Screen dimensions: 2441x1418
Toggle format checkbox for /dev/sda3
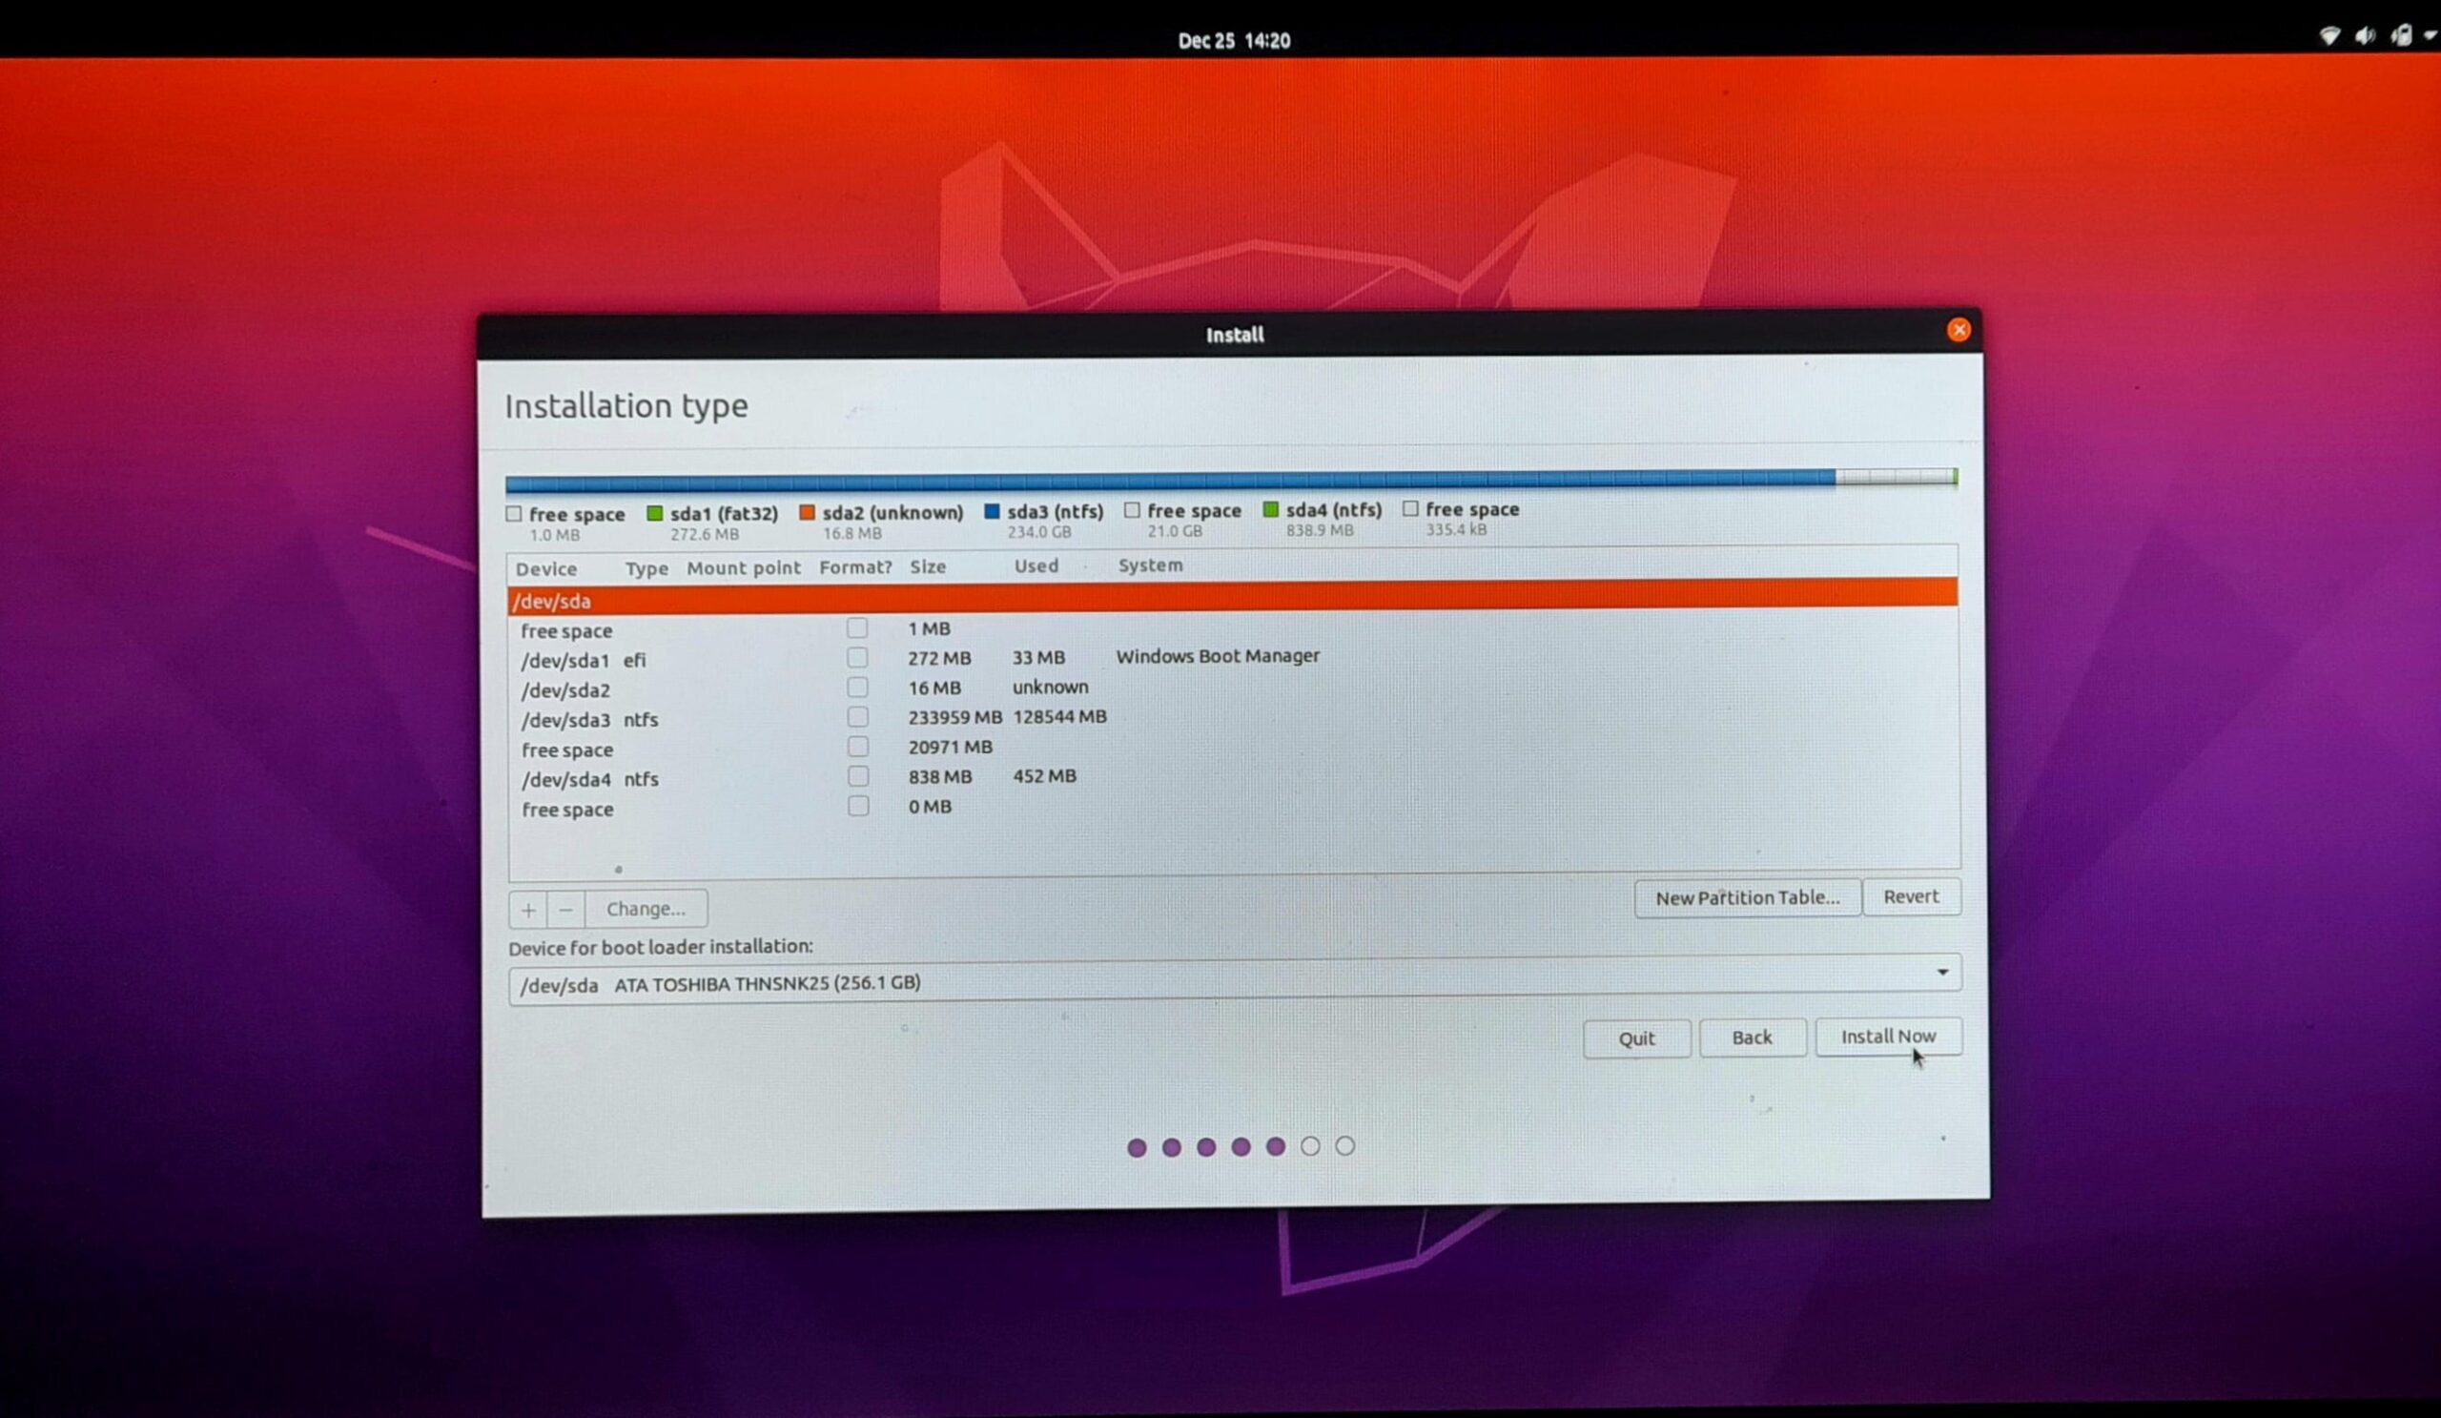[x=857, y=717]
